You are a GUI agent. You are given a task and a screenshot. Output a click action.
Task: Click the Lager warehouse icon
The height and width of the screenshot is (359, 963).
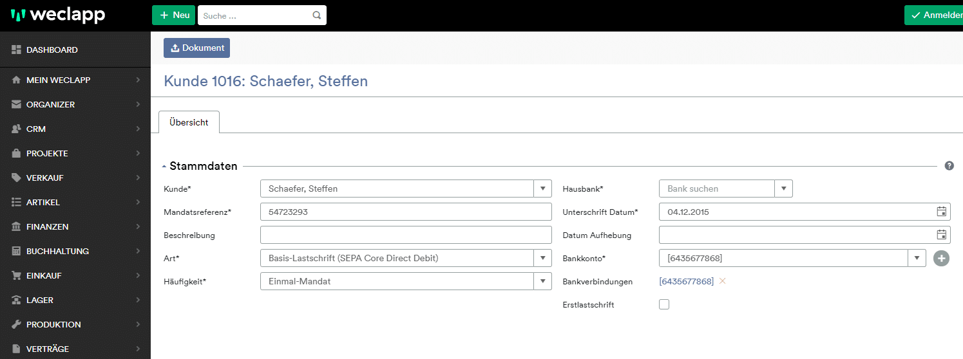17,300
